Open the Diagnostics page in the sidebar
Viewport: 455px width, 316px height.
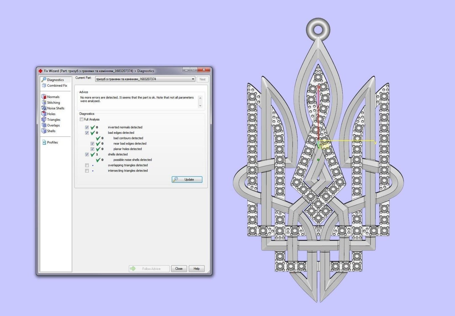click(55, 80)
